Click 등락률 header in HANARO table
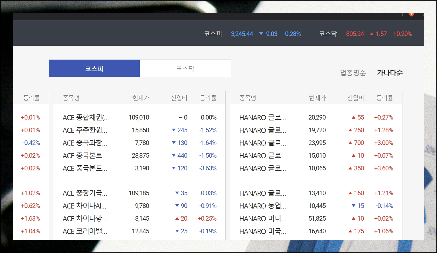This screenshot has height=253, width=437. (385, 98)
